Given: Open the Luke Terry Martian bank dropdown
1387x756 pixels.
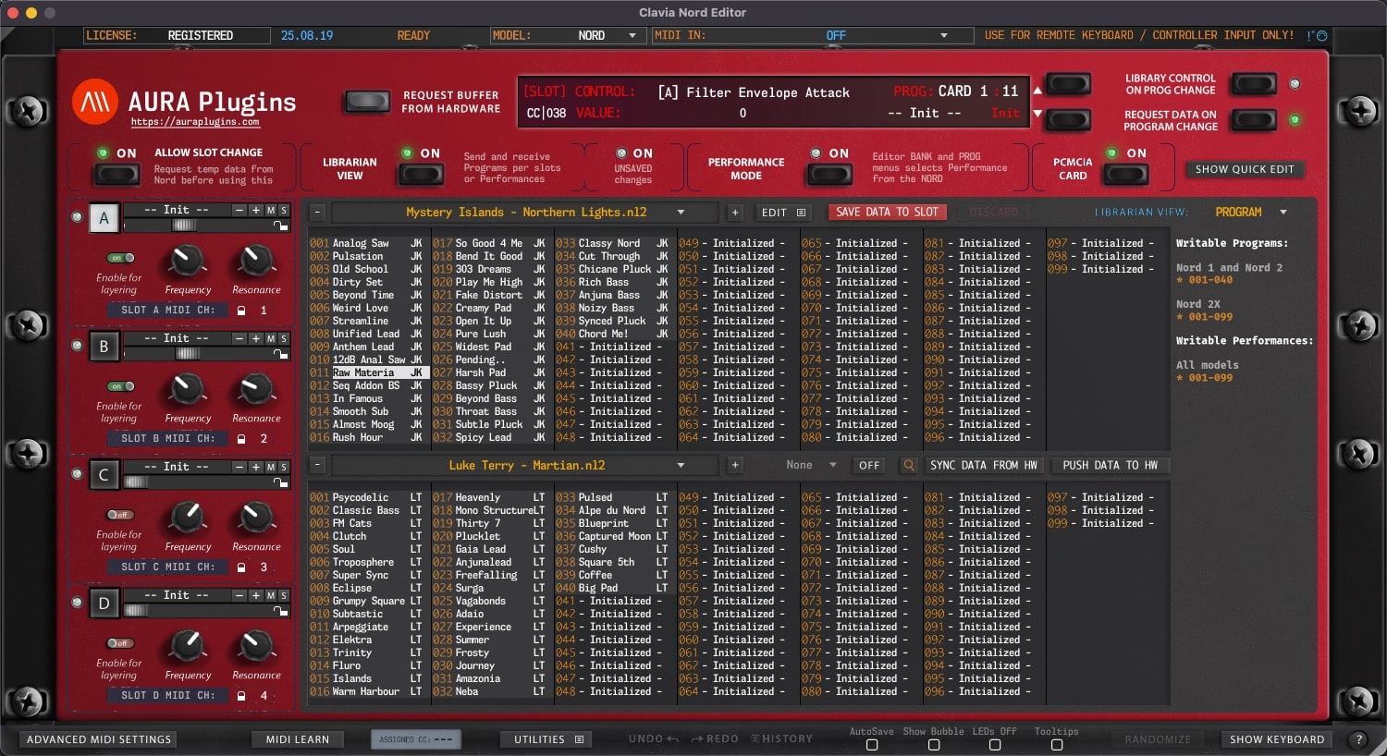Looking at the screenshot, I should 526,466.
